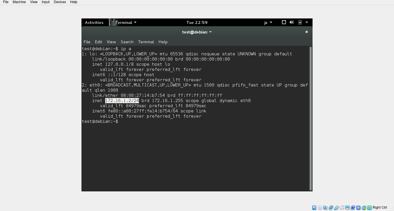This screenshot has width=394, height=211.
Task: Open the GNOME system menu arrow
Action: [307, 22]
